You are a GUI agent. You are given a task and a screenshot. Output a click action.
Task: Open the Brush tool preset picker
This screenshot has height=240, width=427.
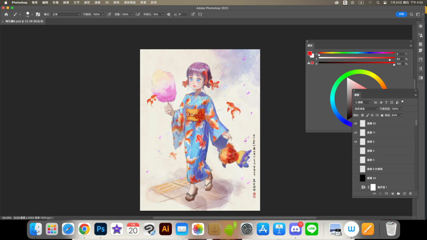(x=17, y=15)
